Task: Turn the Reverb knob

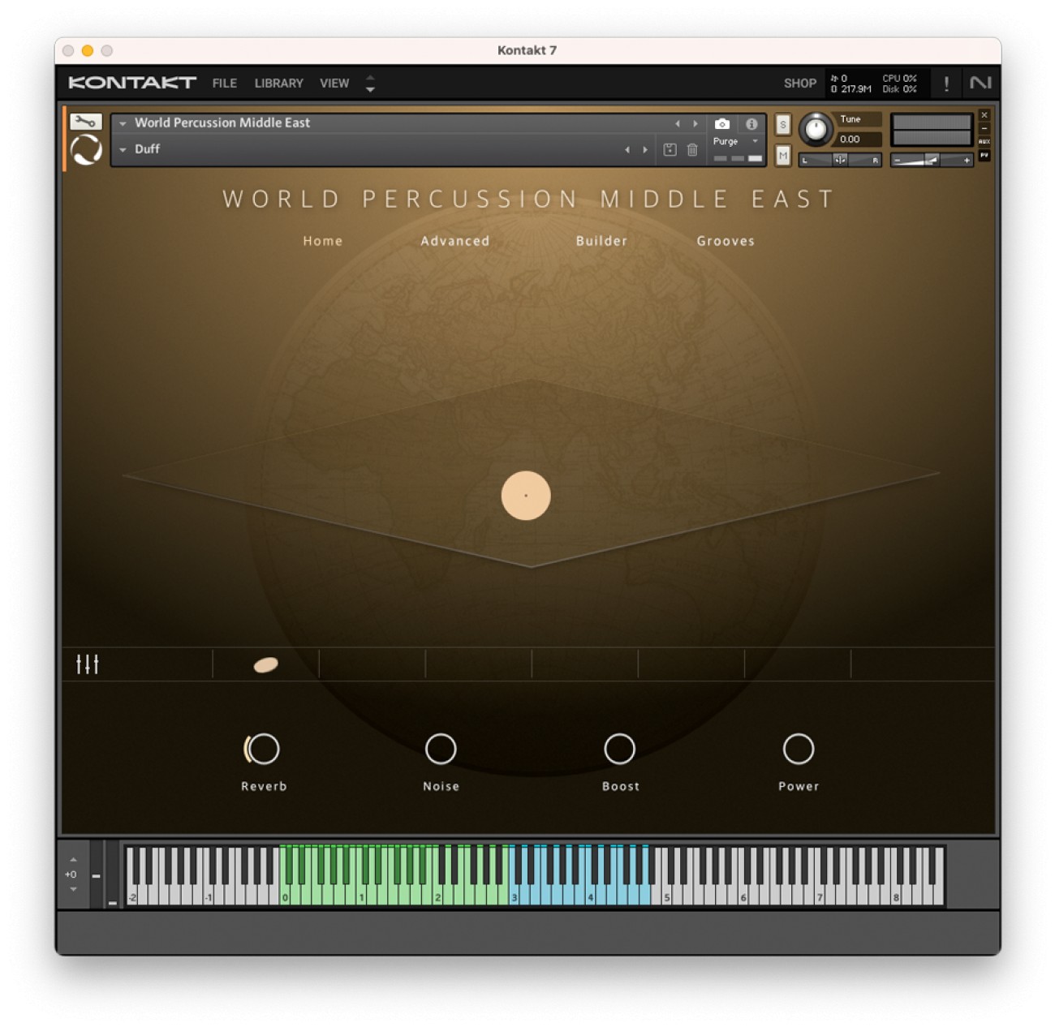Action: click(x=263, y=748)
